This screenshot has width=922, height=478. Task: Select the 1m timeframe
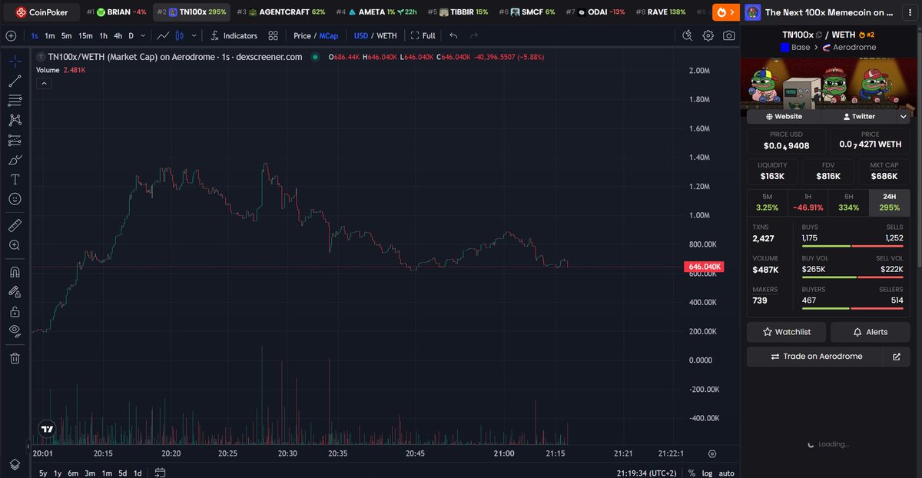[x=50, y=35]
